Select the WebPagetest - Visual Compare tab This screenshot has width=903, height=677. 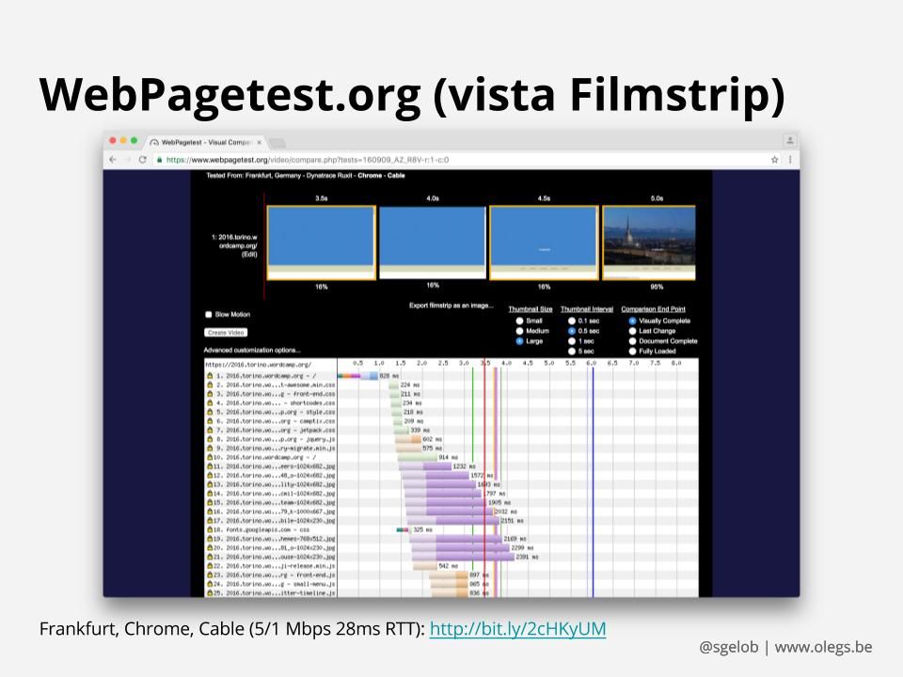pos(206,142)
